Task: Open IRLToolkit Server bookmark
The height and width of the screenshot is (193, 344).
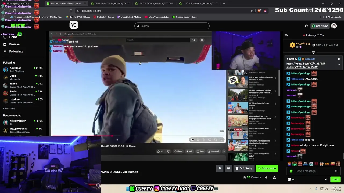Action: click(103, 17)
